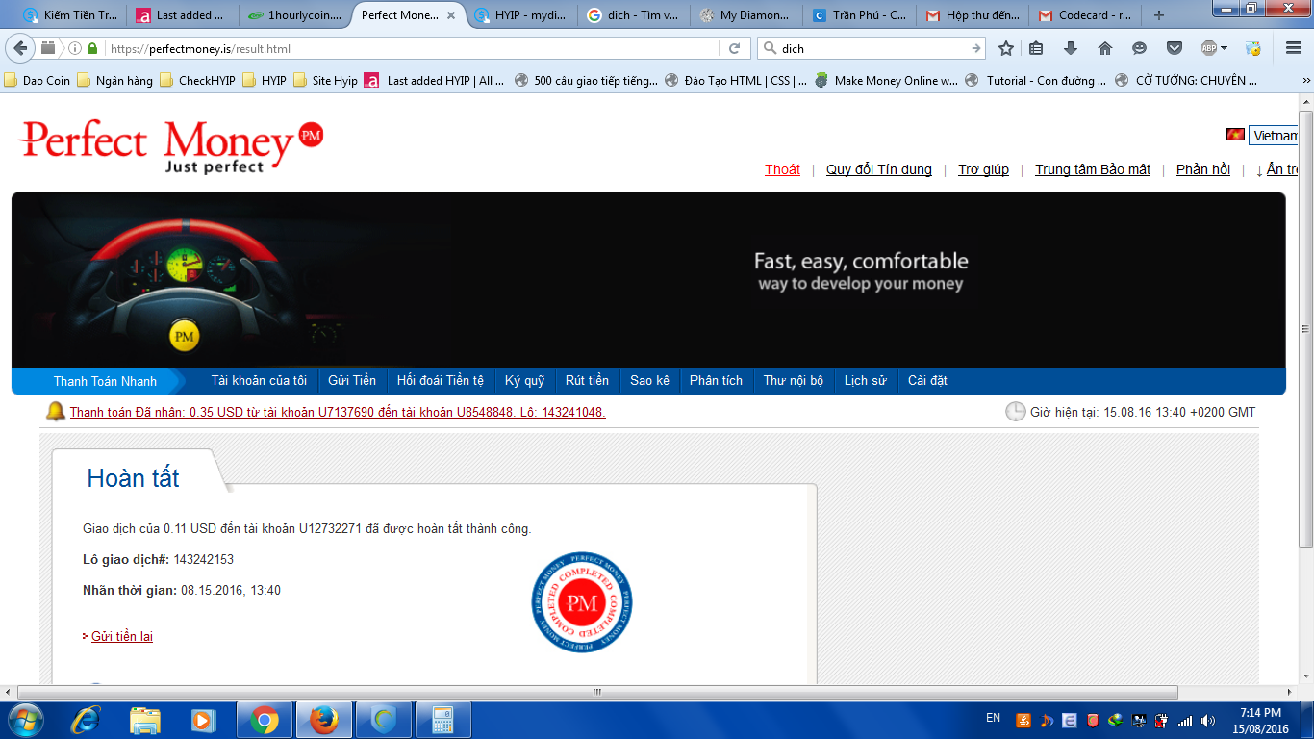The height and width of the screenshot is (739, 1314).
Task: Open the Sao kê menu item
Action: tap(649, 381)
